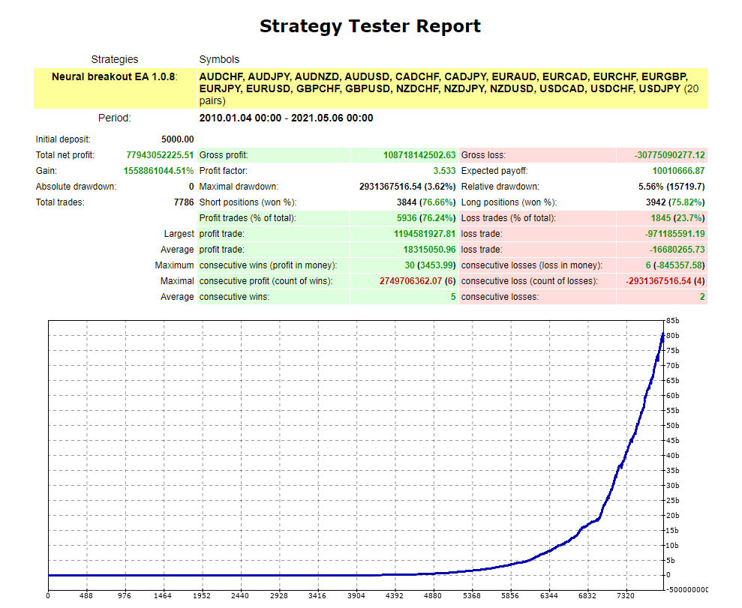Click the Relative drawdown label
Image resolution: width=742 pixels, height=608 pixels.
coord(500,186)
